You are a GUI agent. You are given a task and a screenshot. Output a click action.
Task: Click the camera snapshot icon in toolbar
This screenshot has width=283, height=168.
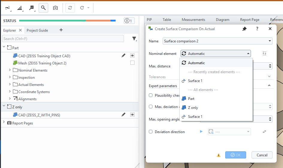pyautogui.click(x=55, y=8)
